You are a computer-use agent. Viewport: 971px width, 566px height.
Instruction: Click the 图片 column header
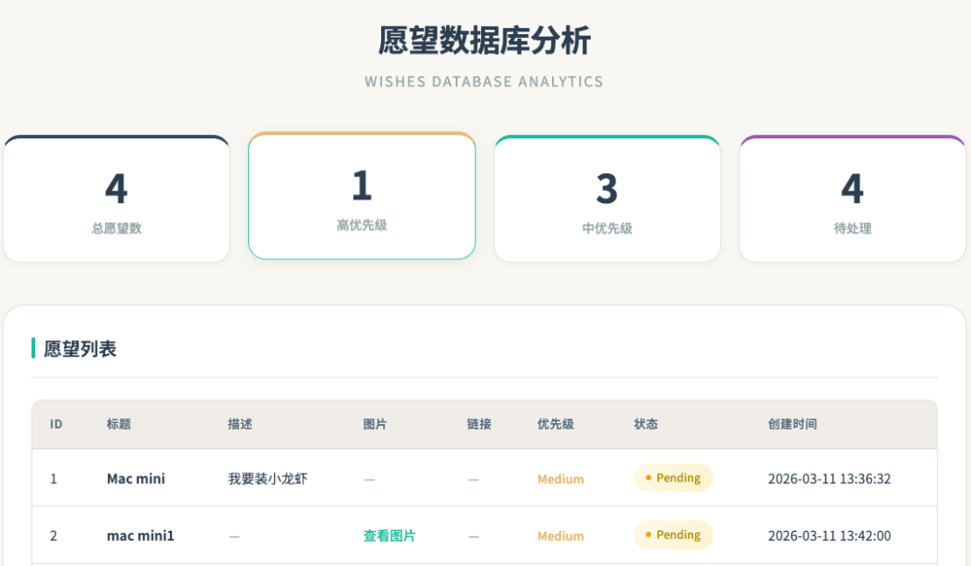(x=375, y=424)
